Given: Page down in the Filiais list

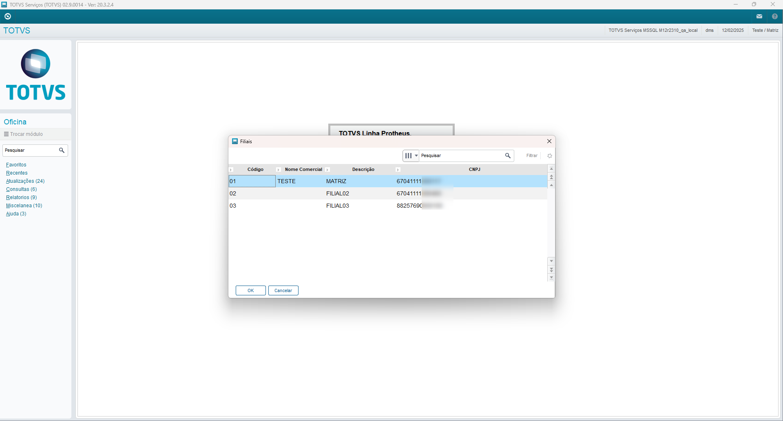Looking at the screenshot, I should 551,270.
